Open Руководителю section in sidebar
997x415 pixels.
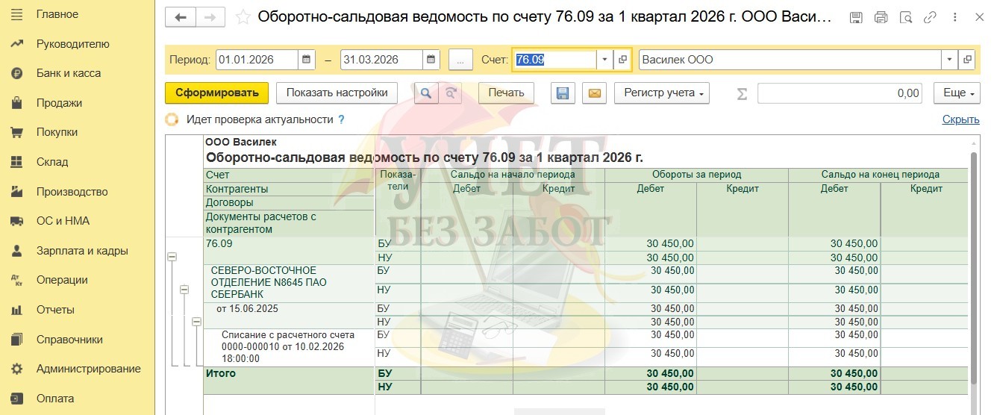(72, 44)
